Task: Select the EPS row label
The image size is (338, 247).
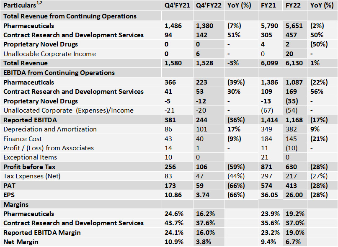Action: point(9,195)
